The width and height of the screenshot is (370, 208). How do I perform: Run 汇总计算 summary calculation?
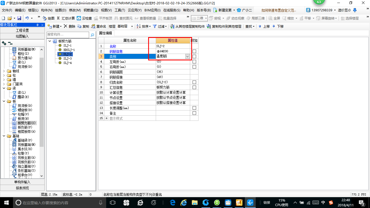click(66, 18)
